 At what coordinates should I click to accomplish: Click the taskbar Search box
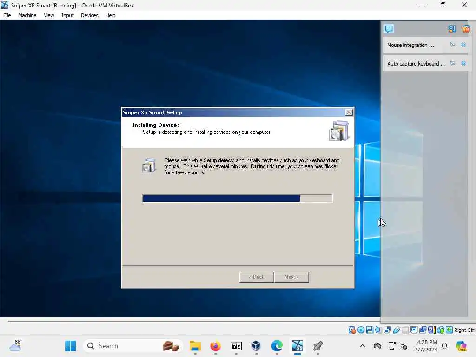(132, 346)
